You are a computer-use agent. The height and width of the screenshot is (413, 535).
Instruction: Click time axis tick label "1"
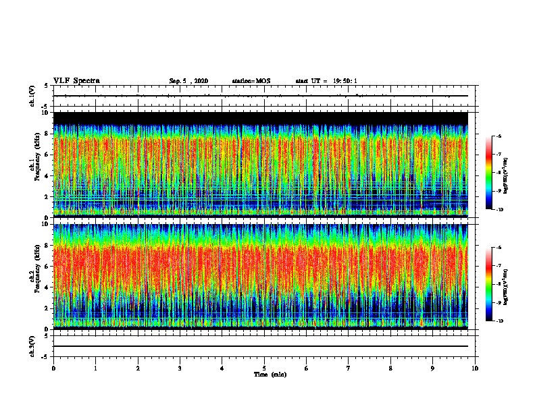(x=95, y=368)
